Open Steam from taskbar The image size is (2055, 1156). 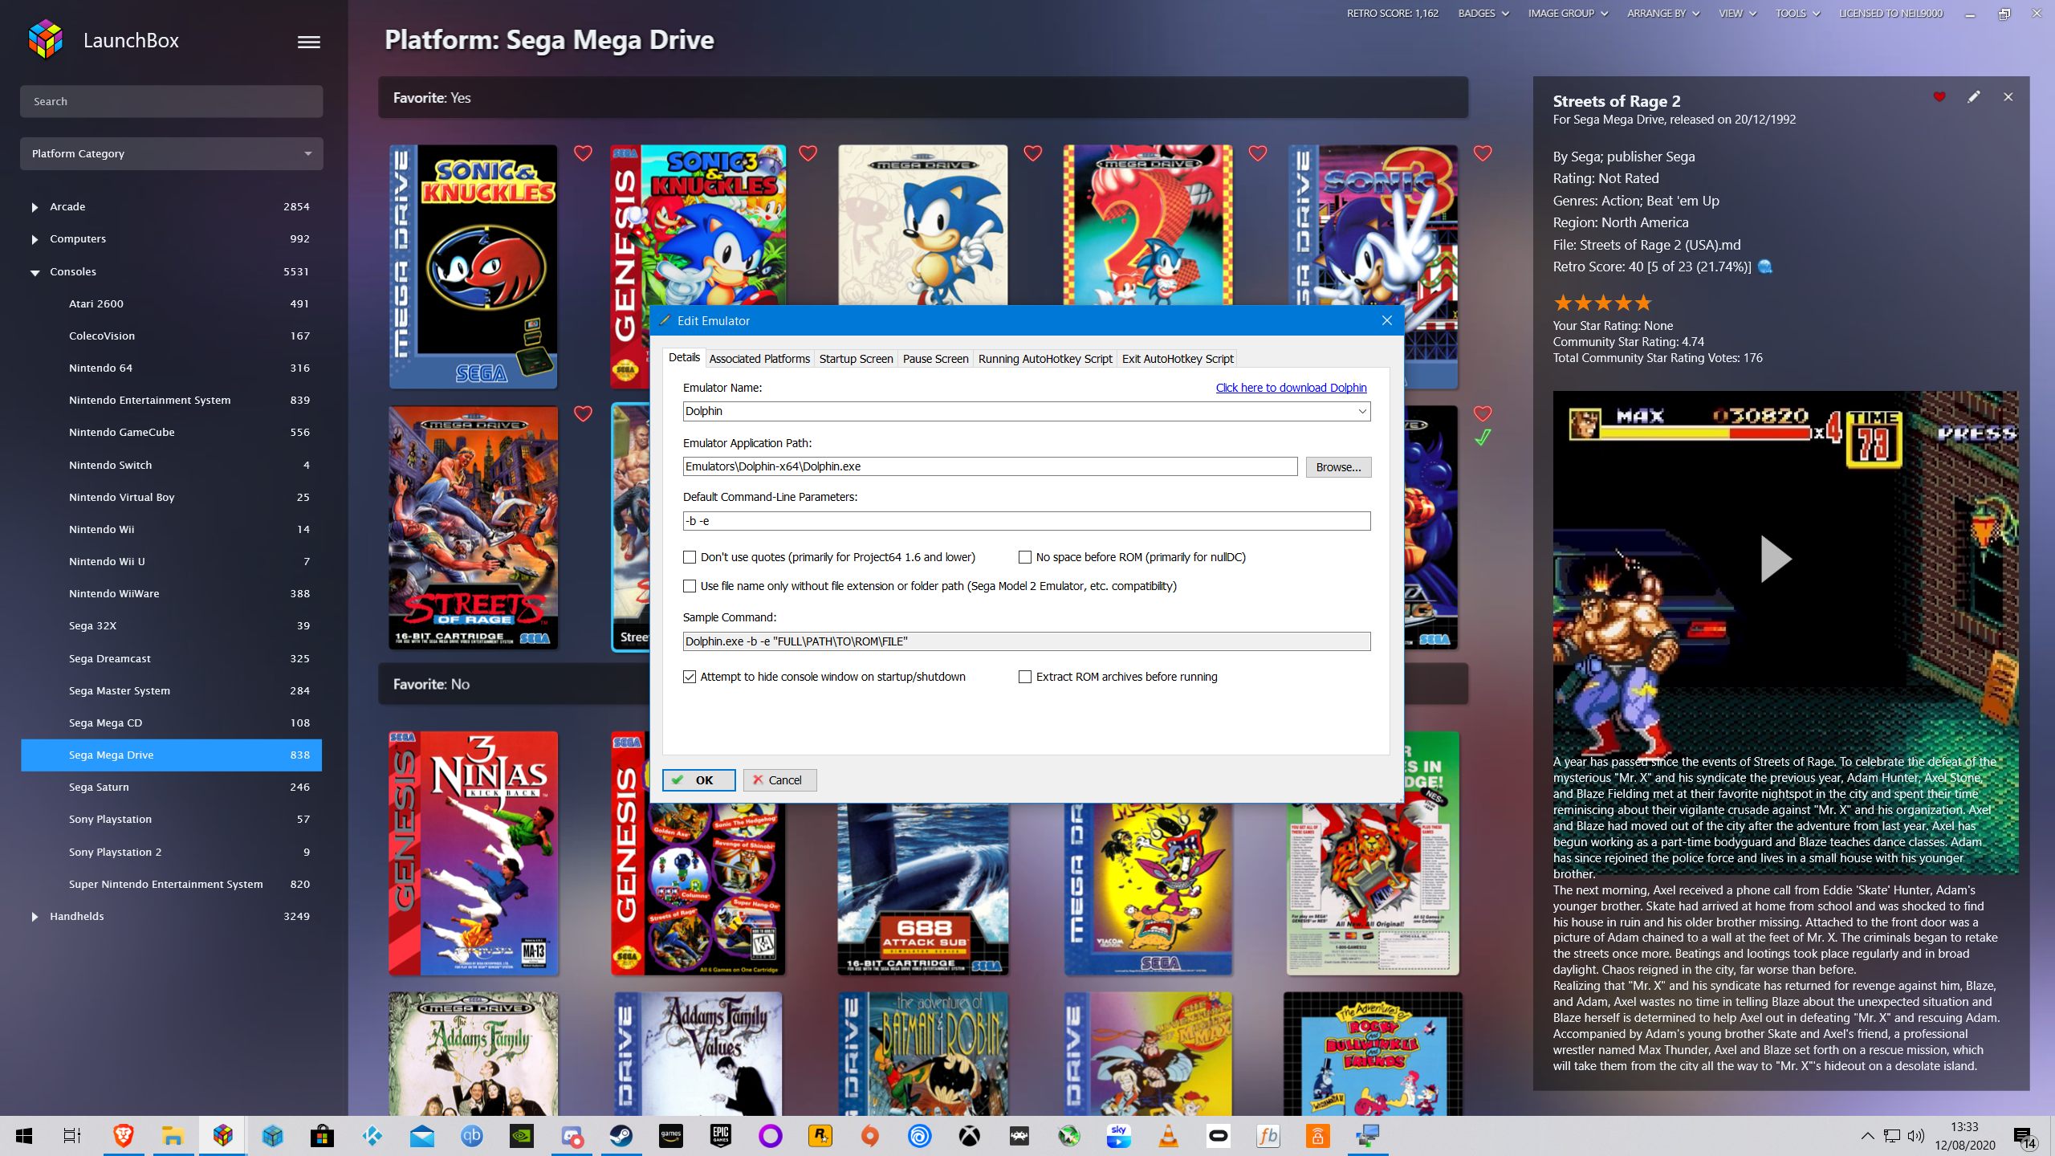(x=621, y=1136)
